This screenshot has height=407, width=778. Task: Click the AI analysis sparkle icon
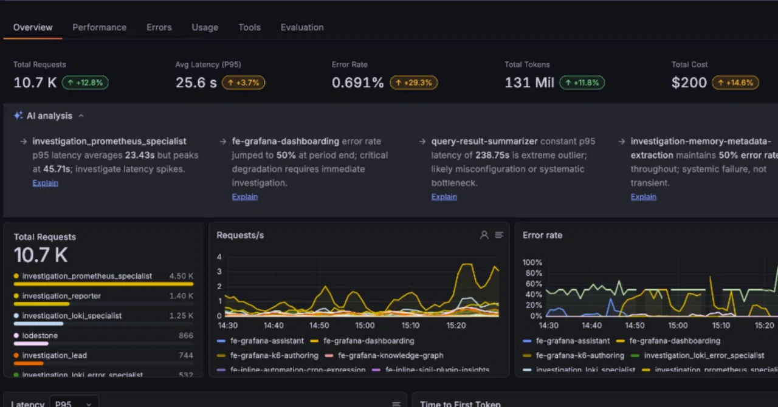18,115
